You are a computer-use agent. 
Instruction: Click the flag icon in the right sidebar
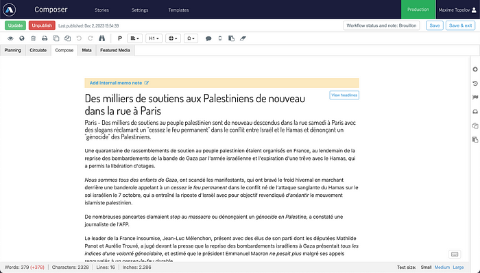[475, 97]
